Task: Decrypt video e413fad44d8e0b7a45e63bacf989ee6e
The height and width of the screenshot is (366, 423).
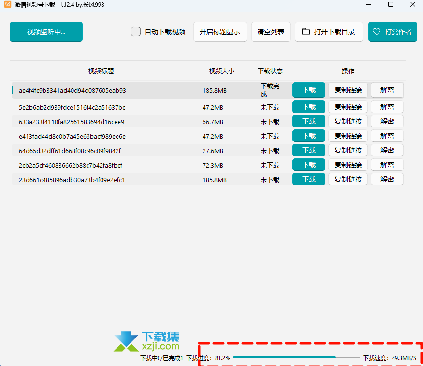Action: click(387, 136)
